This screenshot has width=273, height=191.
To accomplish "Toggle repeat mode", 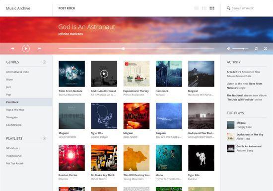I will (x=256, y=49).
